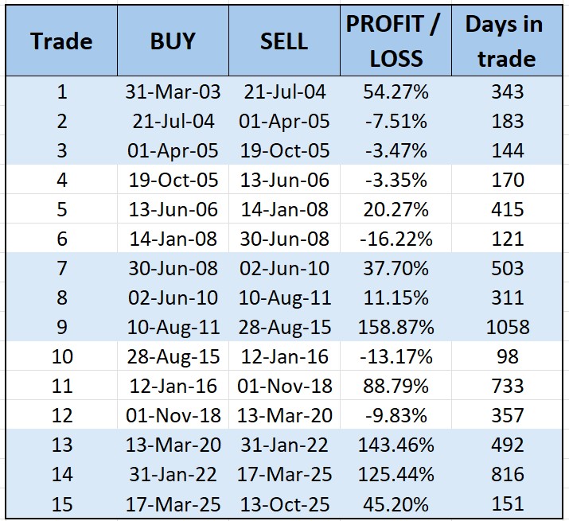Click the 143.46% profit cell
The width and height of the screenshot is (569, 521).
396,445
